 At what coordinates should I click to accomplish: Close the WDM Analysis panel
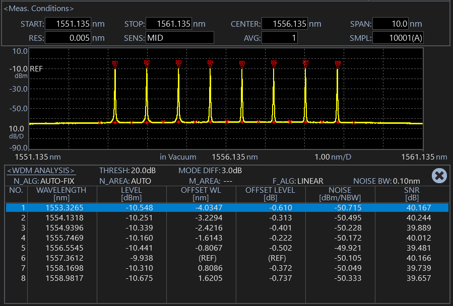coord(439,176)
